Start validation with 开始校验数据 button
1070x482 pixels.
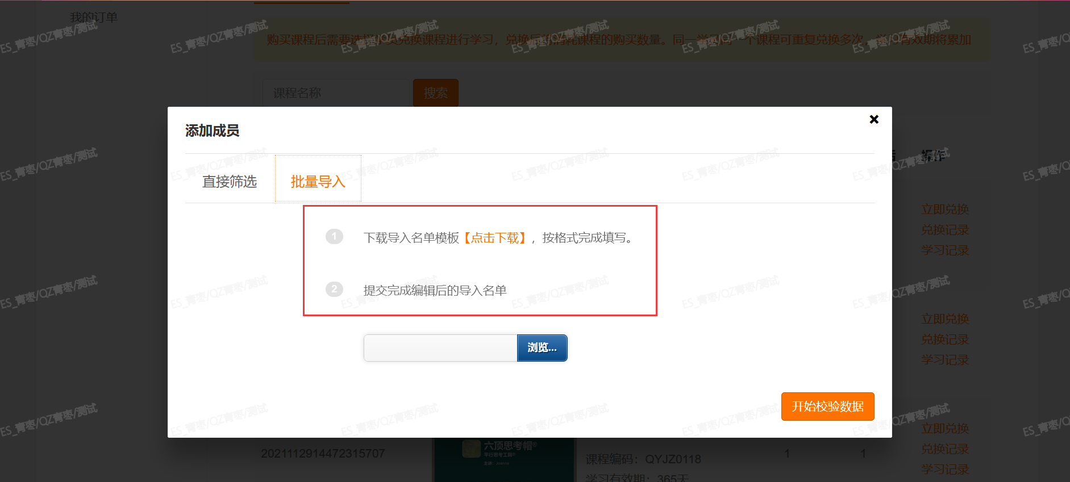point(827,406)
